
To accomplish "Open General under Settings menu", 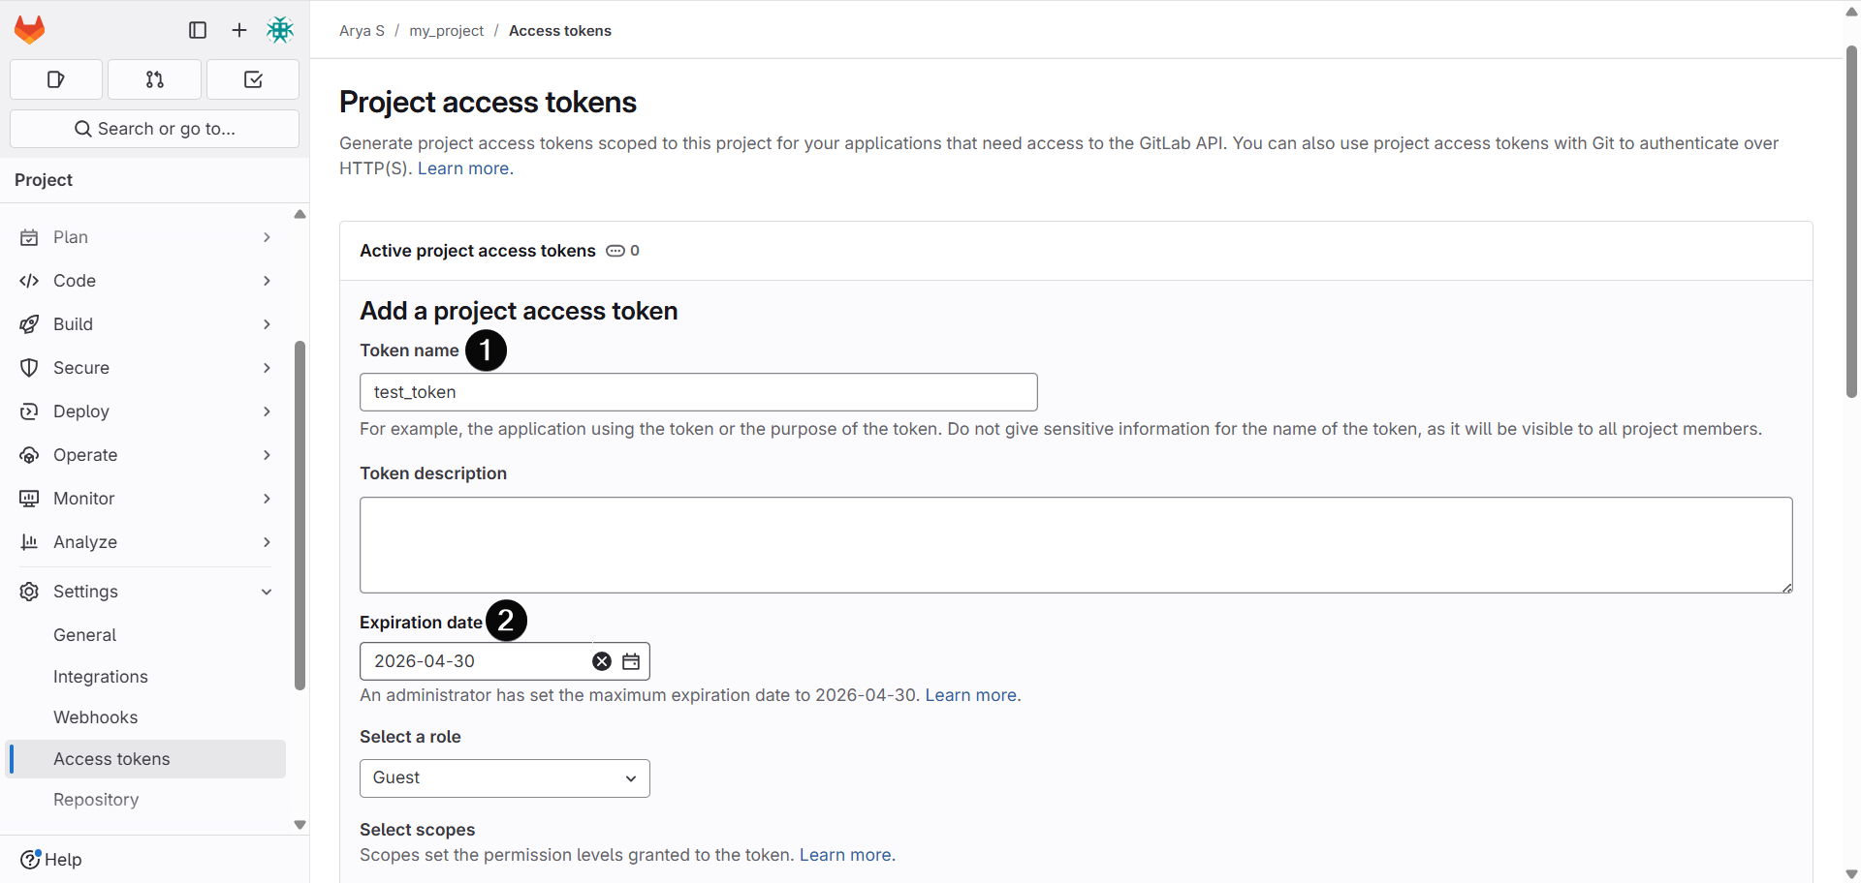I will [84, 635].
